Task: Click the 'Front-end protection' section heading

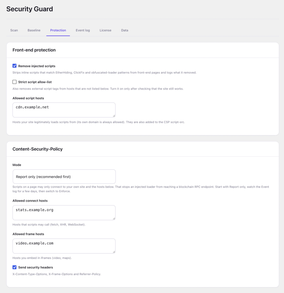Action: click(34, 50)
